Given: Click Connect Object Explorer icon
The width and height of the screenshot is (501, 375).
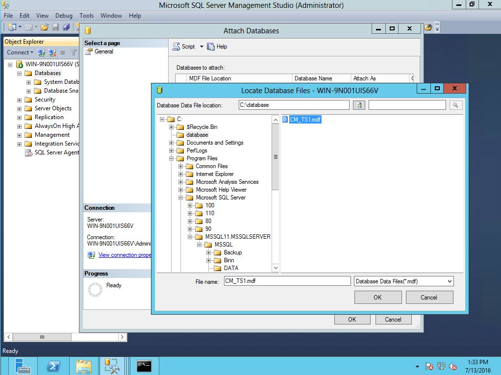Looking at the screenshot, I should point(41,52).
